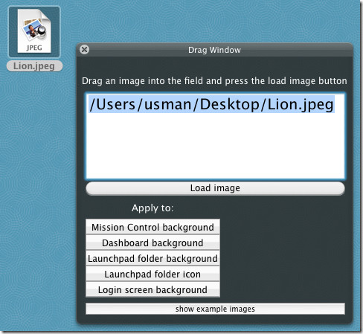The height and width of the screenshot is (334, 363).
Task: Click the JPEG badge text on file icon
Action: [34, 48]
